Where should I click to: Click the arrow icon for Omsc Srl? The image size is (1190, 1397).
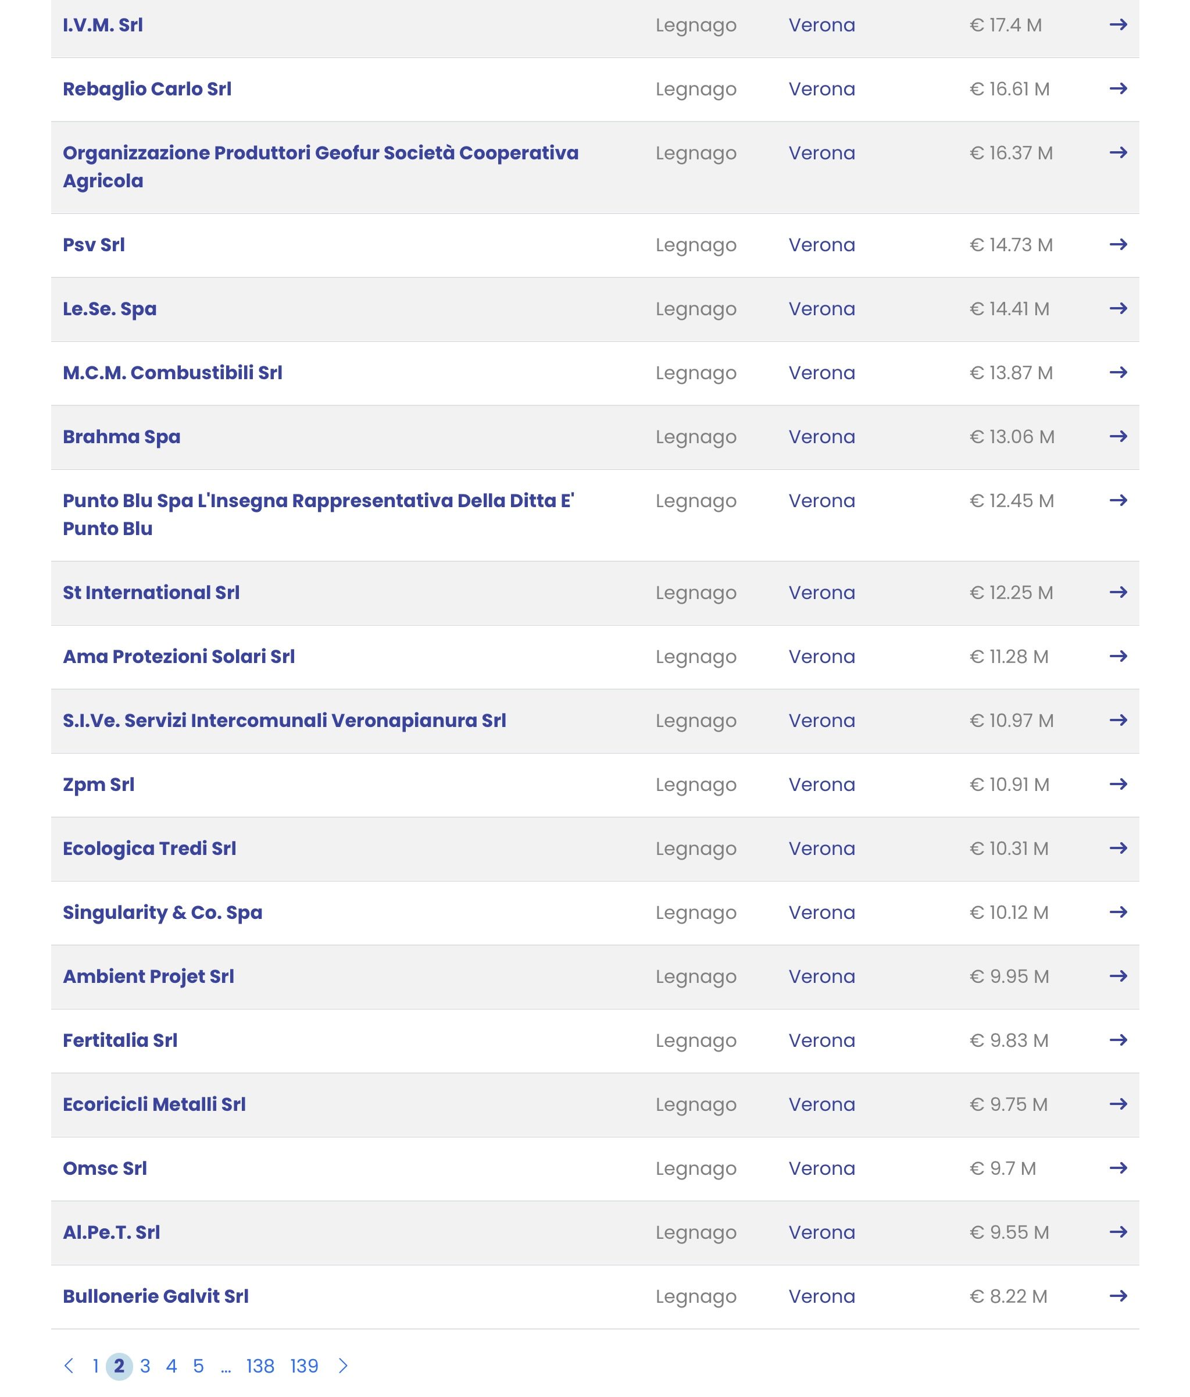click(x=1118, y=1169)
